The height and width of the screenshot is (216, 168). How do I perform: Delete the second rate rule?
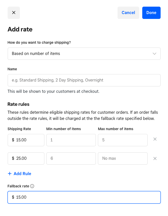tap(155, 158)
